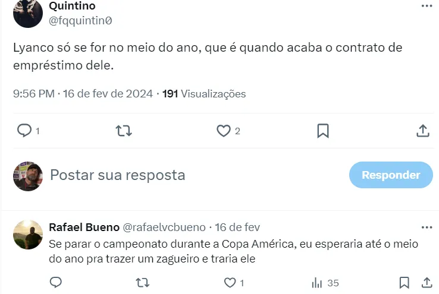Share Quintino's tweet via upload icon
This screenshot has width=439, height=294.
tap(423, 131)
